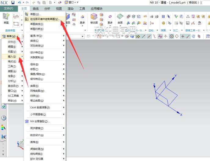Click the Save icon in the title bar

coord(13,2)
